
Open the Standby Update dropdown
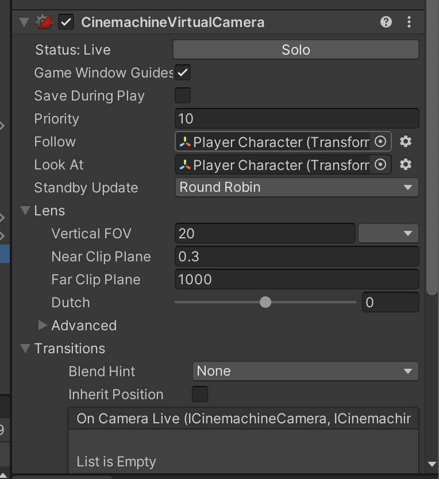point(296,187)
